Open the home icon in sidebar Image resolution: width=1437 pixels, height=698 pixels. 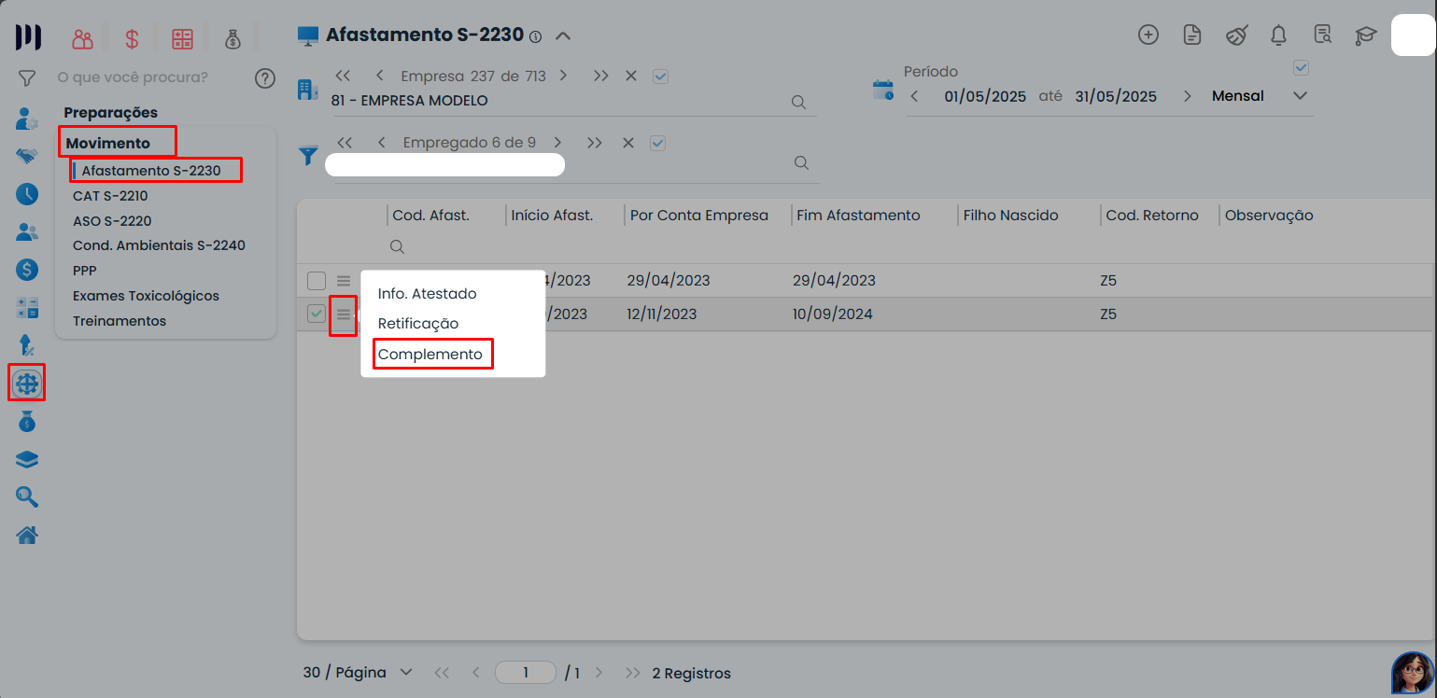coord(27,536)
